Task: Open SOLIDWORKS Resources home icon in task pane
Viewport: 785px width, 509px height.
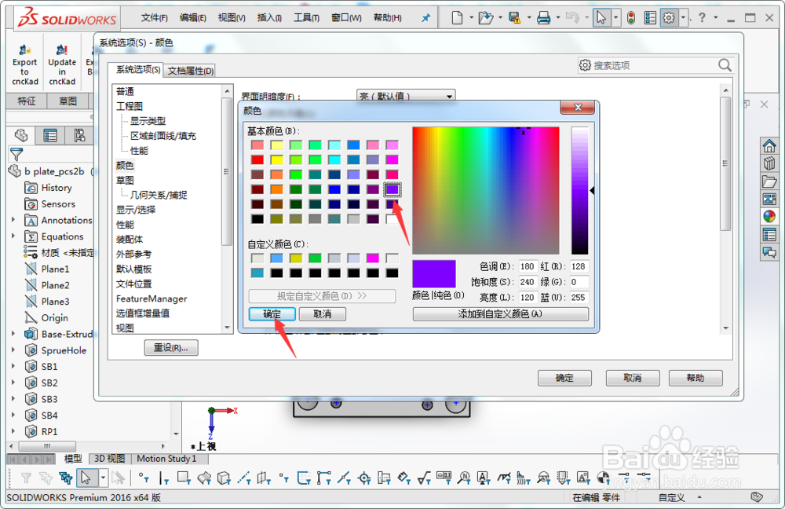Action: pyautogui.click(x=769, y=146)
